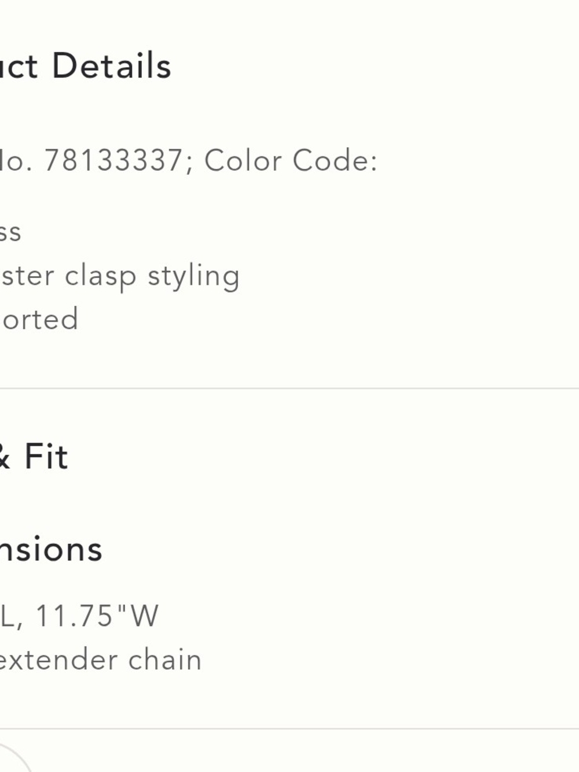Viewport: 579px width, 772px height.
Task: Click the divider line below extender chain
Action: [x=289, y=729]
